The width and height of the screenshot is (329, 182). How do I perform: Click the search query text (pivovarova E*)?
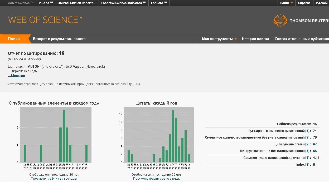pos(52,67)
